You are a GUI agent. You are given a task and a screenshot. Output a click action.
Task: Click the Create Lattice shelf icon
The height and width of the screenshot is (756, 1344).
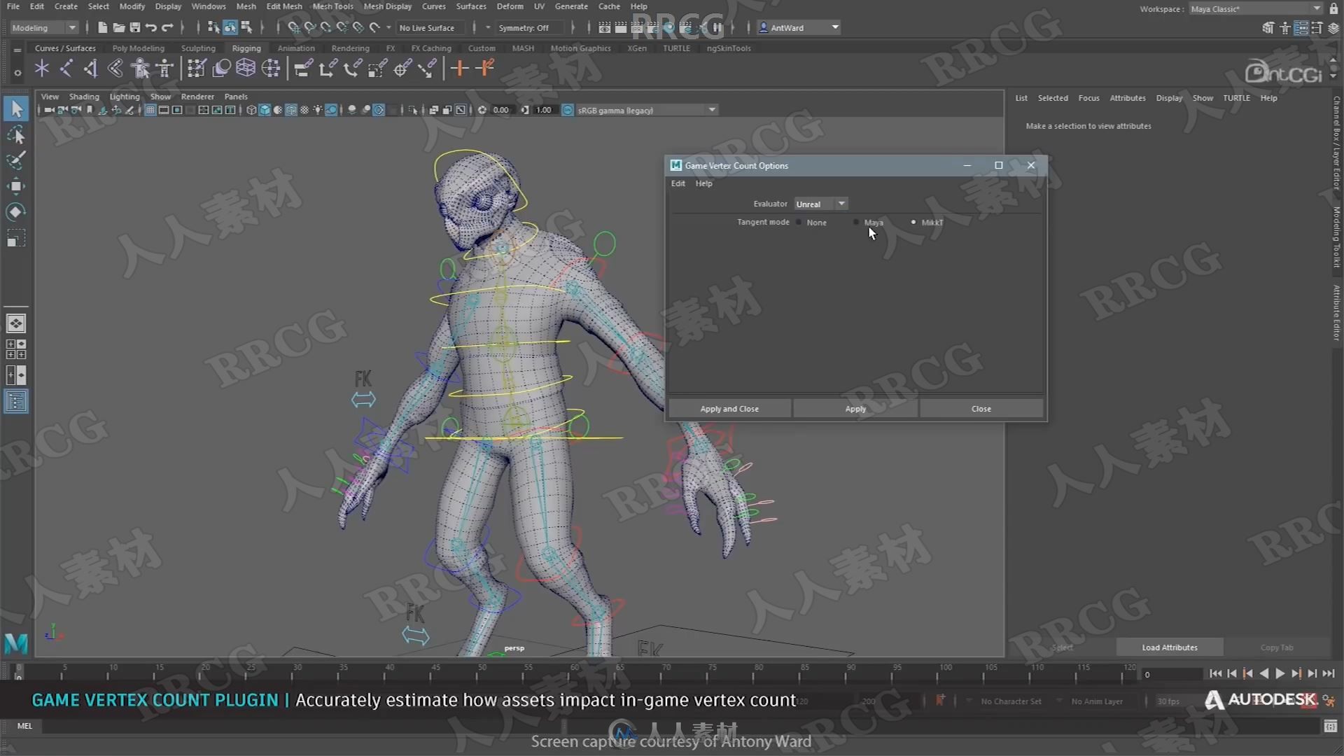point(246,68)
